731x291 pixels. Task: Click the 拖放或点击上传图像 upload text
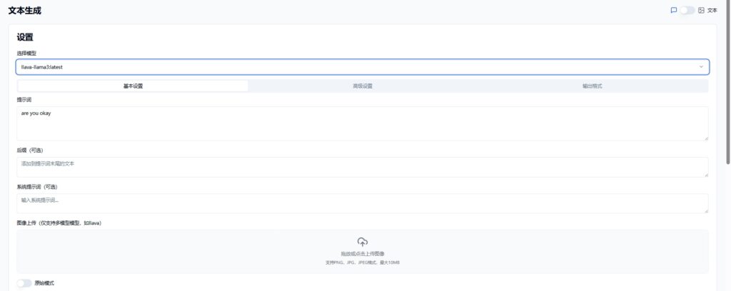click(363, 254)
